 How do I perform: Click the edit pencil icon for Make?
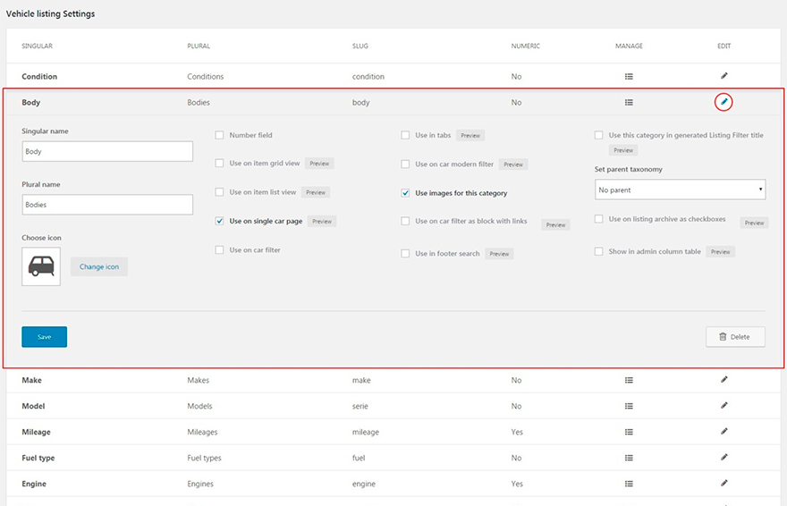(724, 380)
